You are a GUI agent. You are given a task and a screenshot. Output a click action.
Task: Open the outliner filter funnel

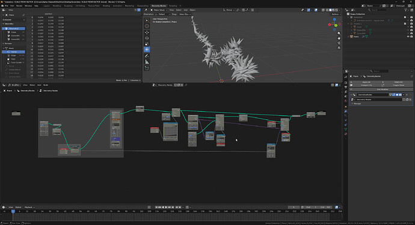(x=405, y=10)
